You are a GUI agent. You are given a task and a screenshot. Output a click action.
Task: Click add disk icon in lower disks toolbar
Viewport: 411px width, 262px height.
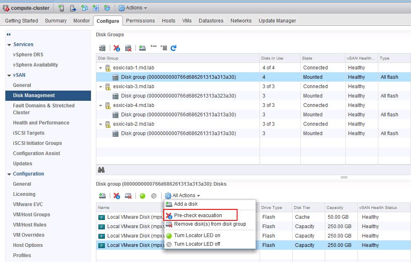coord(102,196)
